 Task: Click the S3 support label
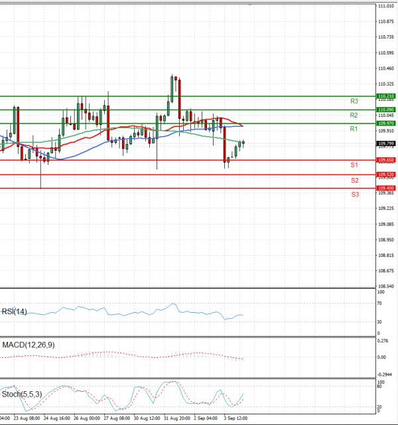pyautogui.click(x=356, y=195)
